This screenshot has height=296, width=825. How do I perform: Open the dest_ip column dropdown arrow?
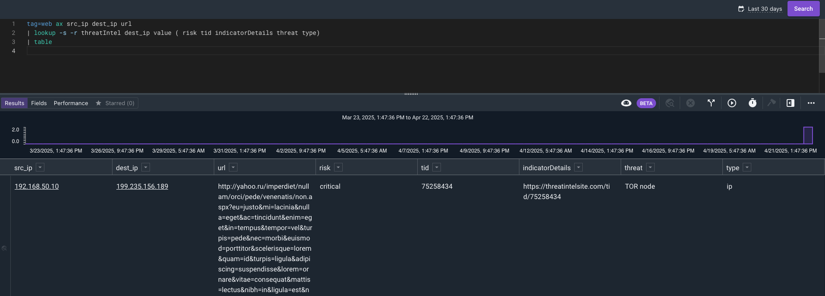tap(146, 167)
